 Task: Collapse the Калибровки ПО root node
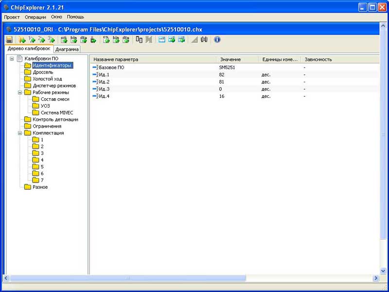(12, 58)
